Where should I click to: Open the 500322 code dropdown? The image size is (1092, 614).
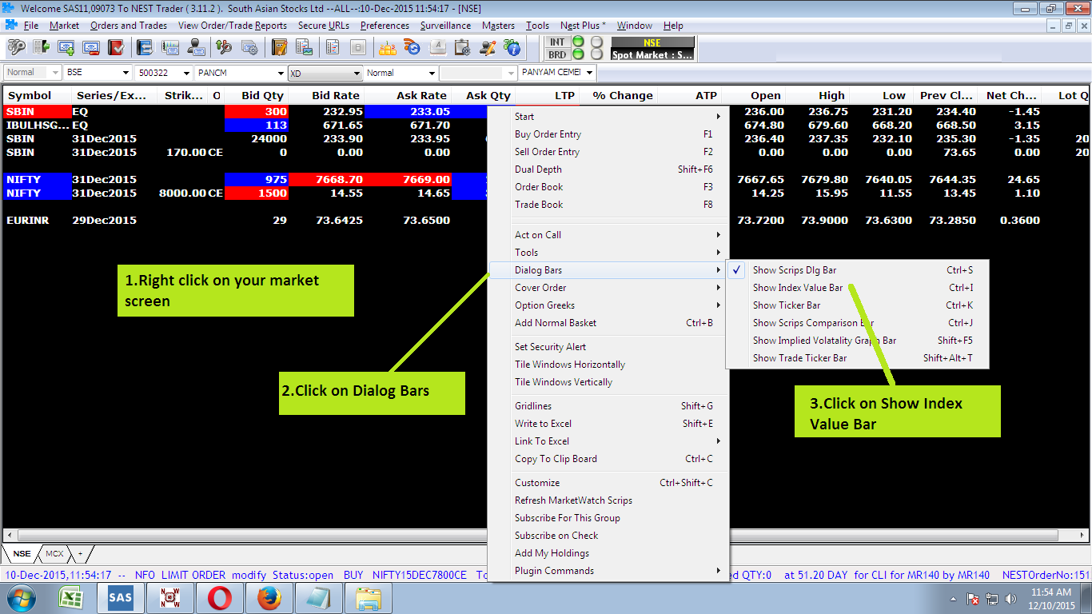point(187,73)
